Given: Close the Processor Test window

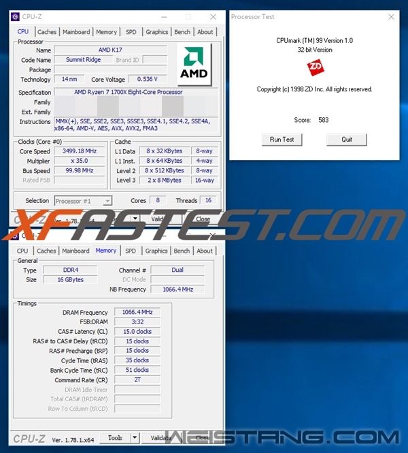Looking at the screenshot, I should point(391,17).
